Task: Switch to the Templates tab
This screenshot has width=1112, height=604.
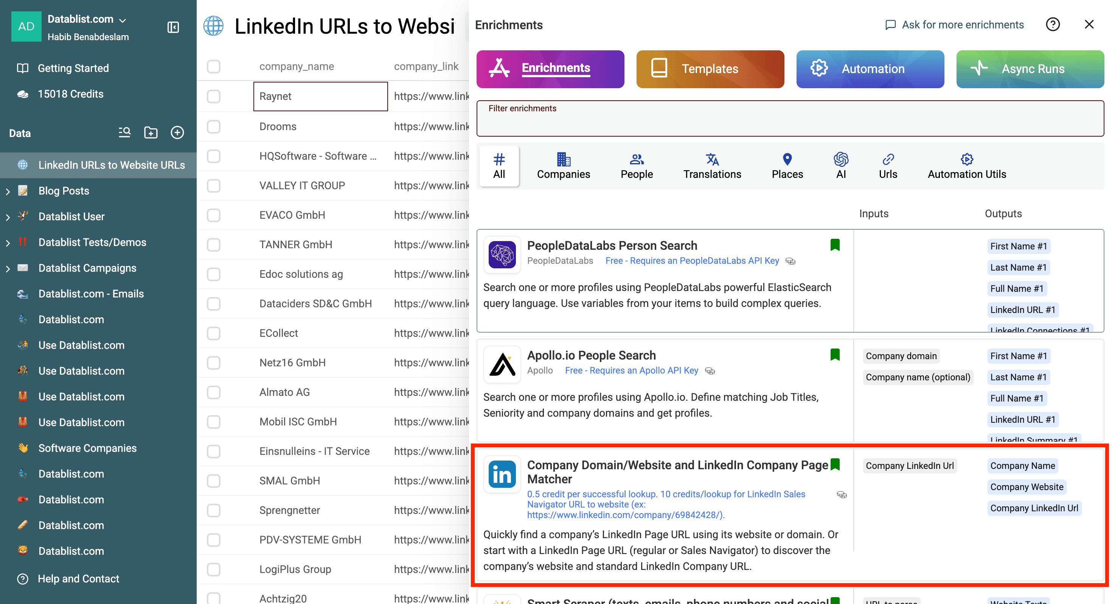Action: click(x=710, y=69)
